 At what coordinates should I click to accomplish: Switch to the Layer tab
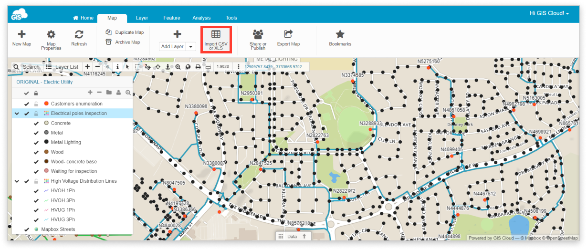click(142, 18)
